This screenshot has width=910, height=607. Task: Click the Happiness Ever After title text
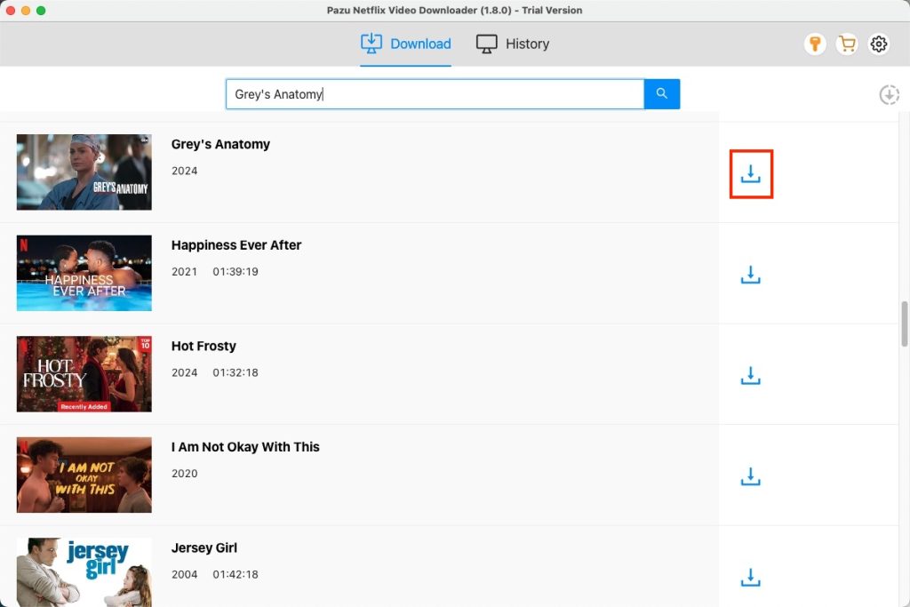tap(236, 245)
